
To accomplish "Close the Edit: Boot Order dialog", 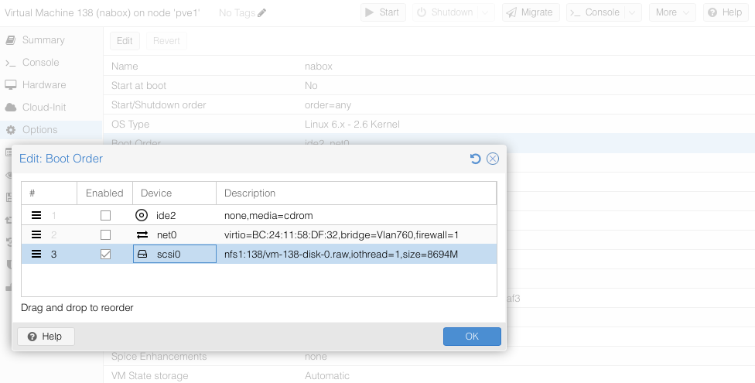I will (x=493, y=159).
